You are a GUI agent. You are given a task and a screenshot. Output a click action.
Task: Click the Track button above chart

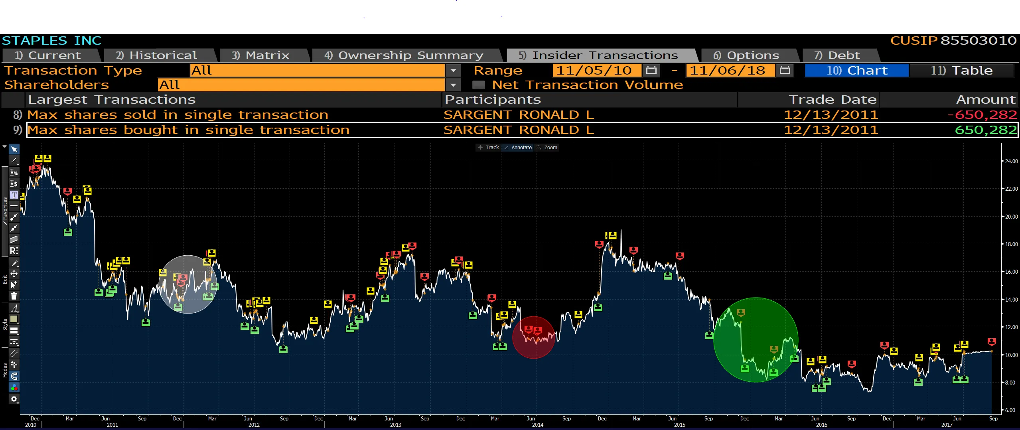coord(489,148)
